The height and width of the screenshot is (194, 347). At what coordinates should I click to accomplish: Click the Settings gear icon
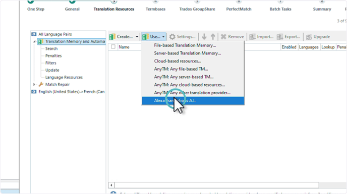point(172,37)
